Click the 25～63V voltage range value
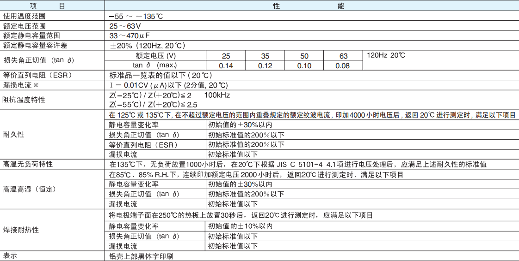The width and height of the screenshot is (519, 261). click(x=125, y=26)
